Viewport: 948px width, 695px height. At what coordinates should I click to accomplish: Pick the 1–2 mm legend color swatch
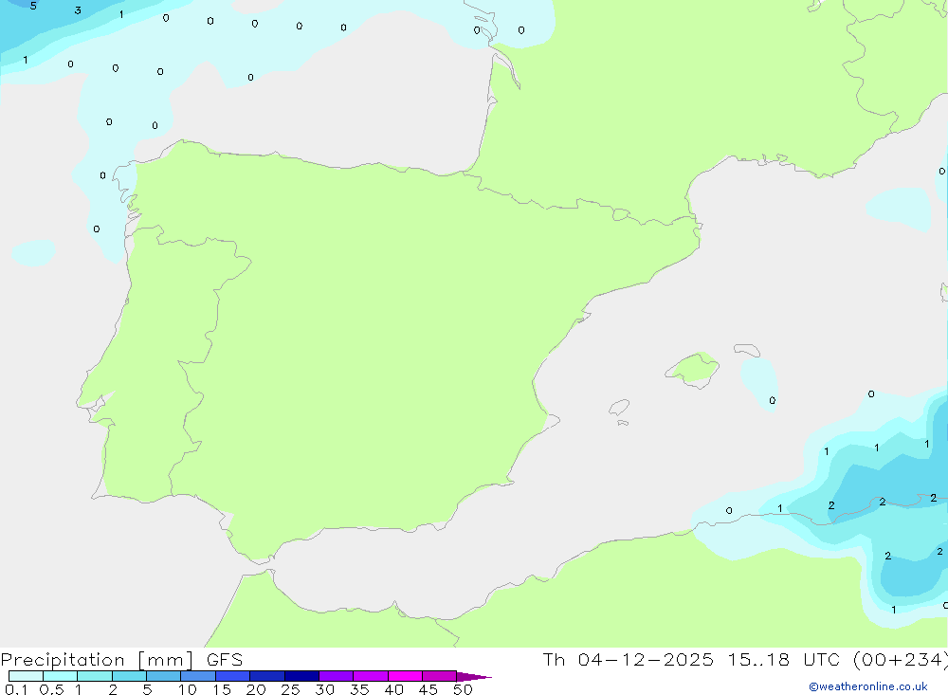click(x=94, y=676)
